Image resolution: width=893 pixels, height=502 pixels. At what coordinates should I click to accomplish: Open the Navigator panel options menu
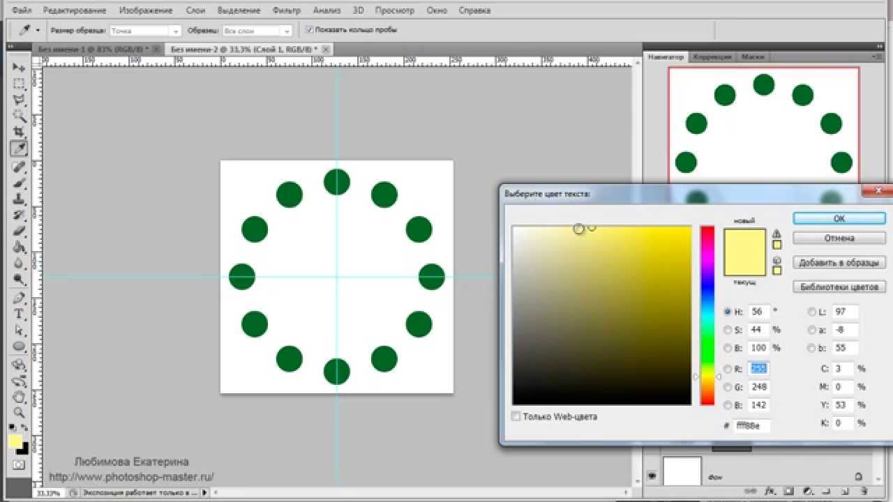(876, 56)
